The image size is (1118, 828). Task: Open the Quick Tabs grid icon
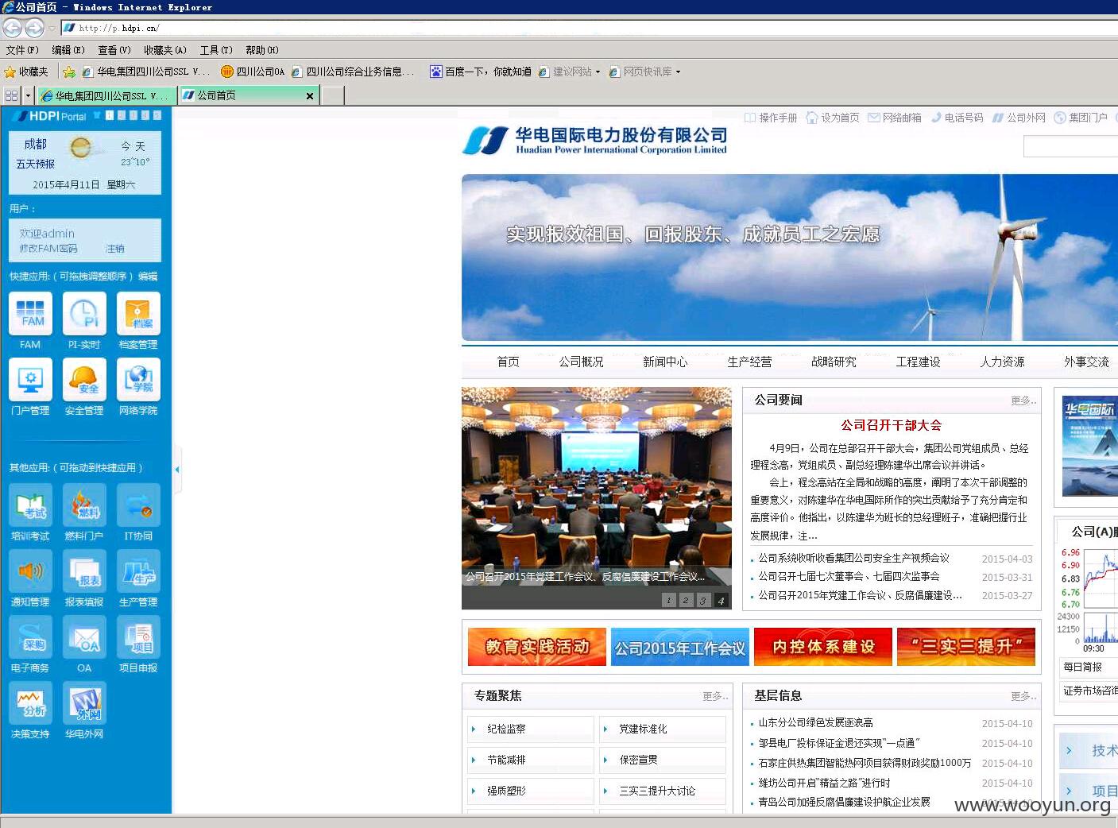coord(11,95)
